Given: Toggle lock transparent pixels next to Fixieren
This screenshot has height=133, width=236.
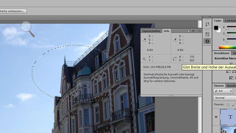Looking at the screenshot, I should tap(228, 105).
